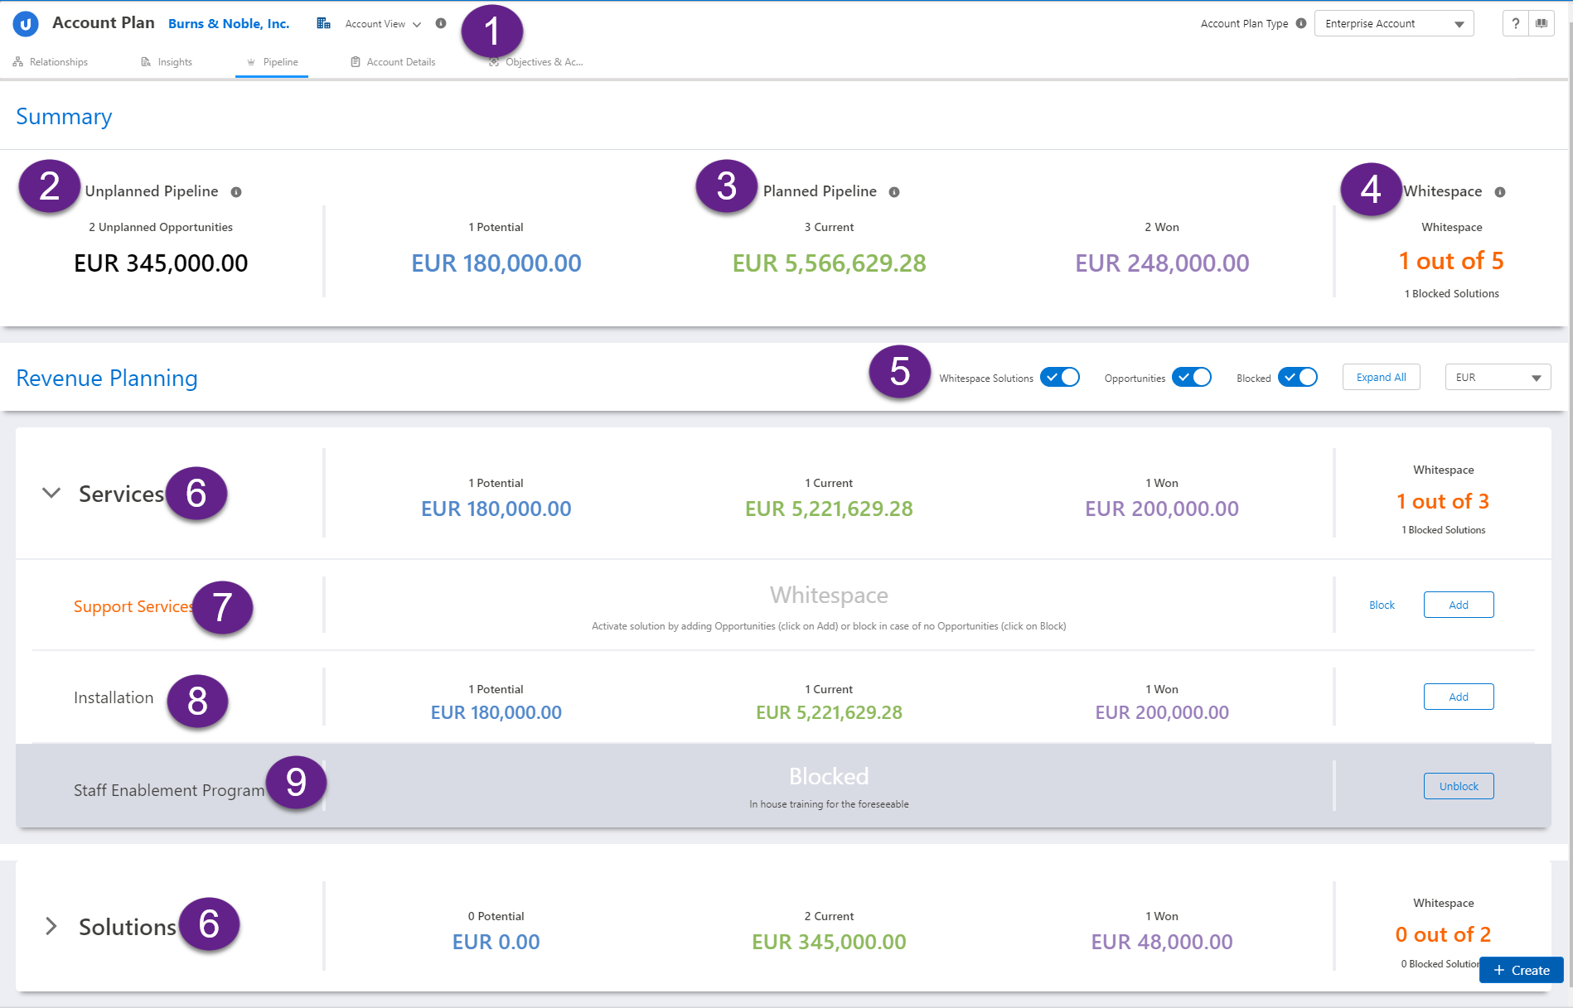Expand the Solutions section chevron
This screenshot has height=1008, width=1573.
[51, 926]
